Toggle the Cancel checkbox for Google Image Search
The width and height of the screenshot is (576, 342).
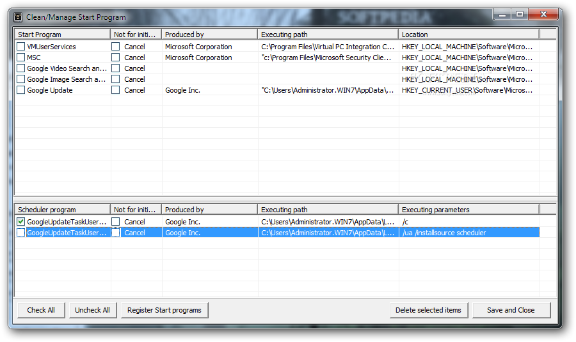click(116, 79)
